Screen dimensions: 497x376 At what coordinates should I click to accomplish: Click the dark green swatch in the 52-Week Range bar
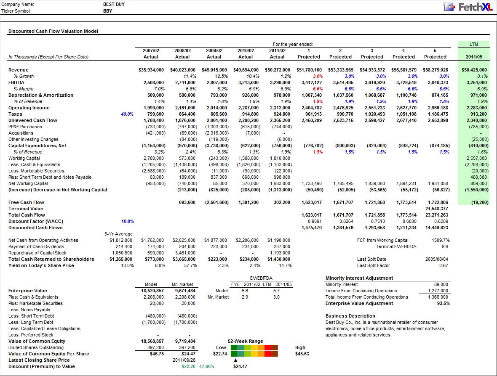tap(234, 351)
